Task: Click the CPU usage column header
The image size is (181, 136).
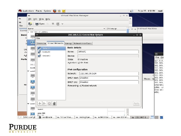Action: click(116, 28)
